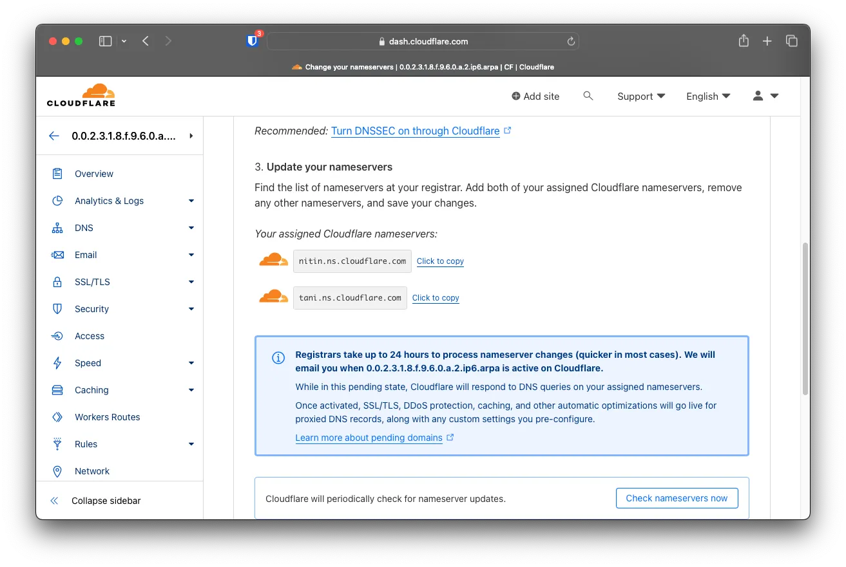This screenshot has height=567, width=846.
Task: Reload the page in address bar
Action: tap(570, 41)
